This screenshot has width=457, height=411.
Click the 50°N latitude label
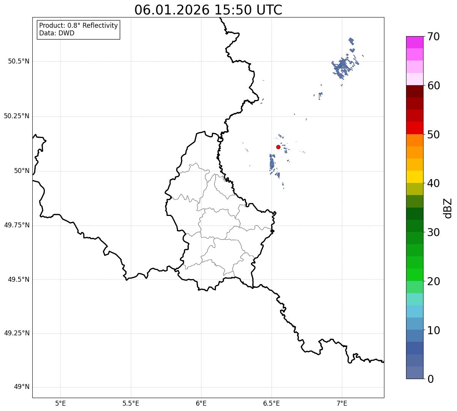pyautogui.click(x=22, y=171)
